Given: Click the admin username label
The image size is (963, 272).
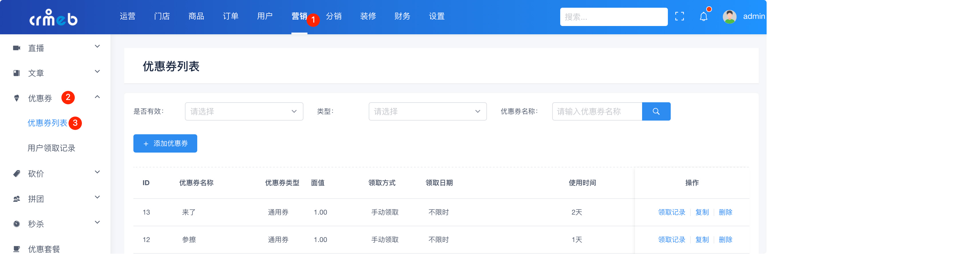Looking at the screenshot, I should click(754, 16).
